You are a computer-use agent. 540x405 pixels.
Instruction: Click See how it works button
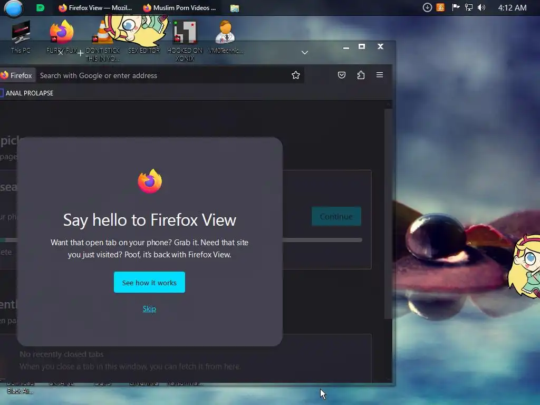click(x=149, y=283)
